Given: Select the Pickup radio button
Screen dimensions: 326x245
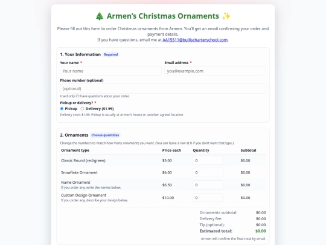Looking at the screenshot, I should point(62,108).
